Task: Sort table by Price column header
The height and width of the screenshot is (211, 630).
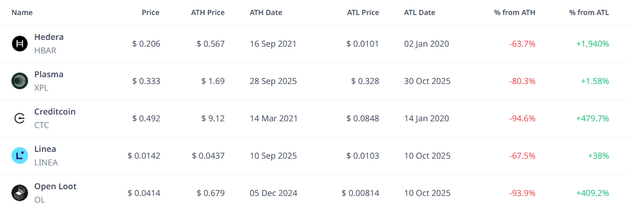Action: 151,12
